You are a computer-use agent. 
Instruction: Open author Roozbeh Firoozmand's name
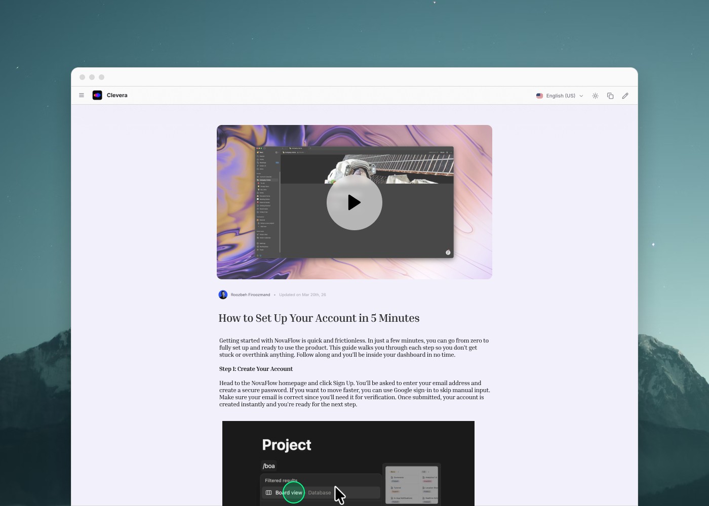[250, 294]
